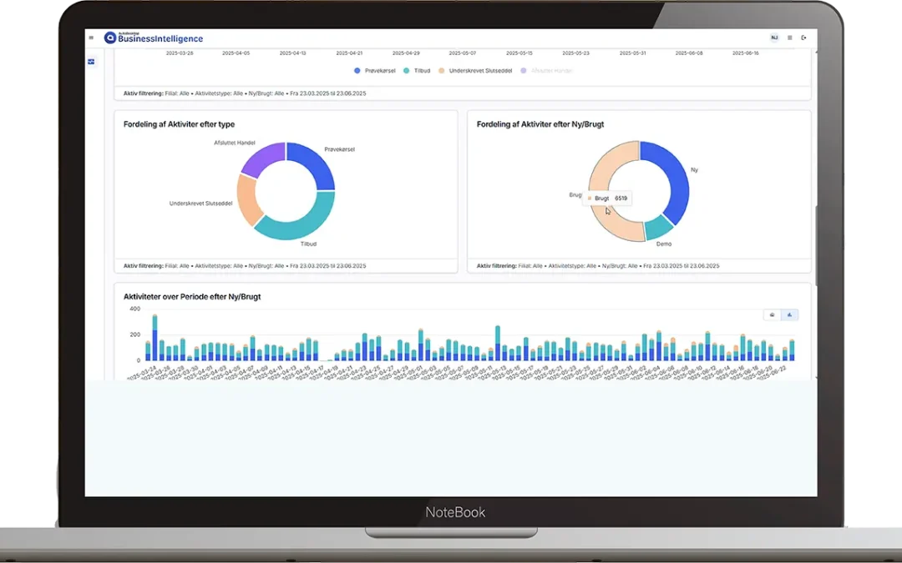
Task: Toggle Tilbud series in the legend
Action: (417, 71)
